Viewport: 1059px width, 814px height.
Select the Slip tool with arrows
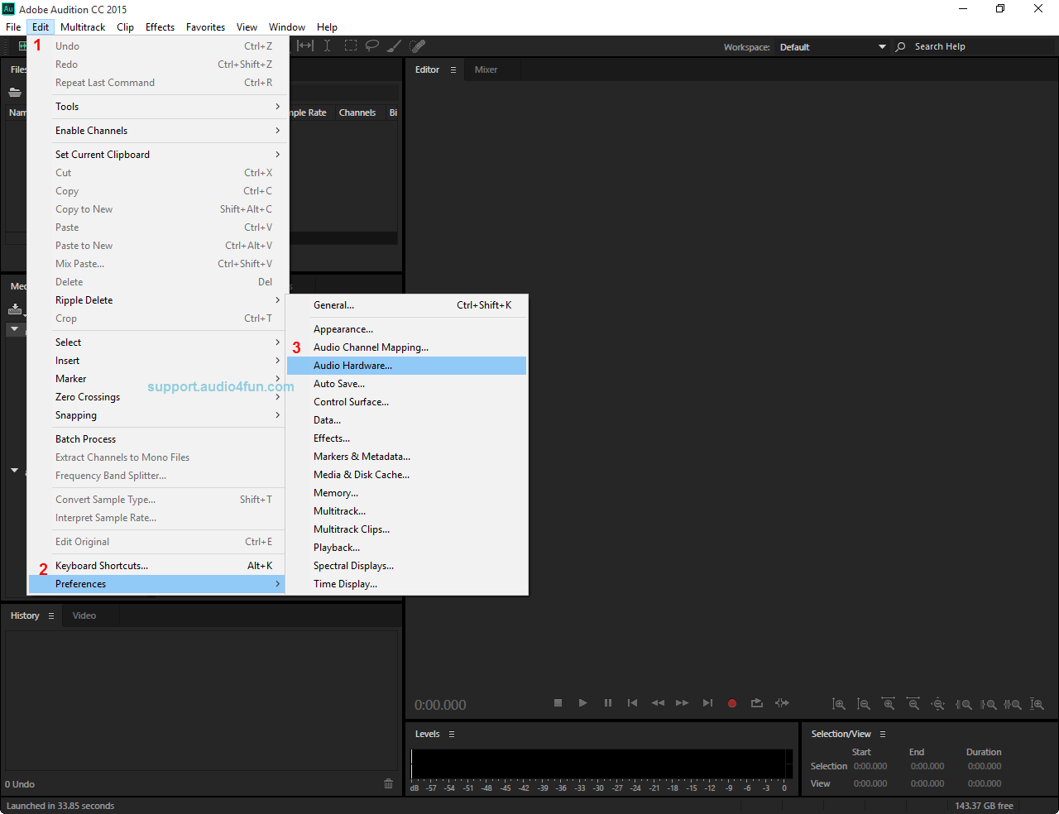point(305,46)
